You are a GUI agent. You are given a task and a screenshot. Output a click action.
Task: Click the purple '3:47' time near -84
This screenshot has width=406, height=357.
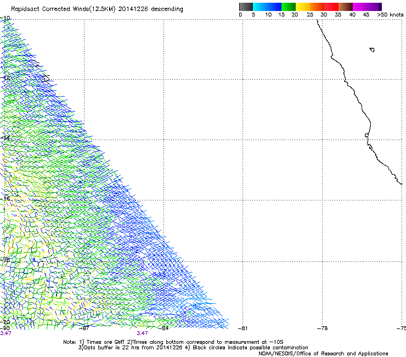(x=143, y=333)
